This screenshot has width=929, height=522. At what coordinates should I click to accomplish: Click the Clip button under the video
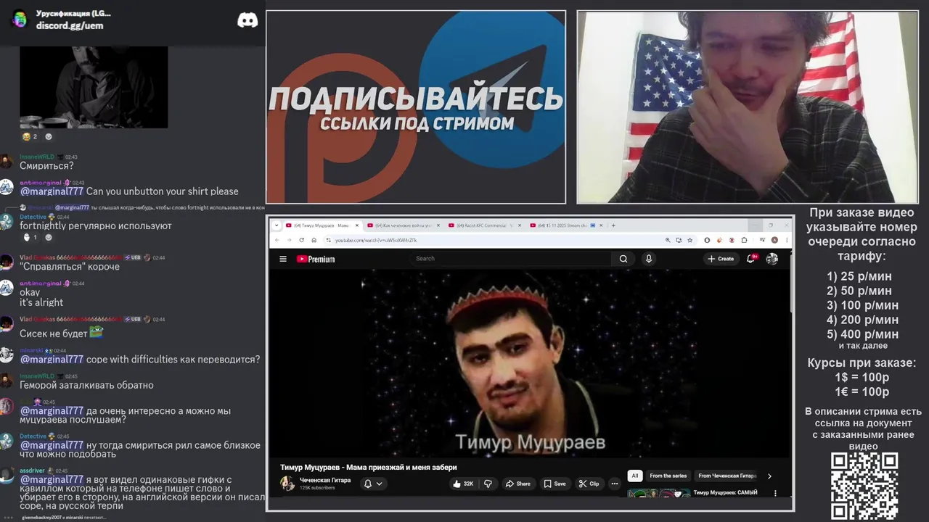point(589,484)
